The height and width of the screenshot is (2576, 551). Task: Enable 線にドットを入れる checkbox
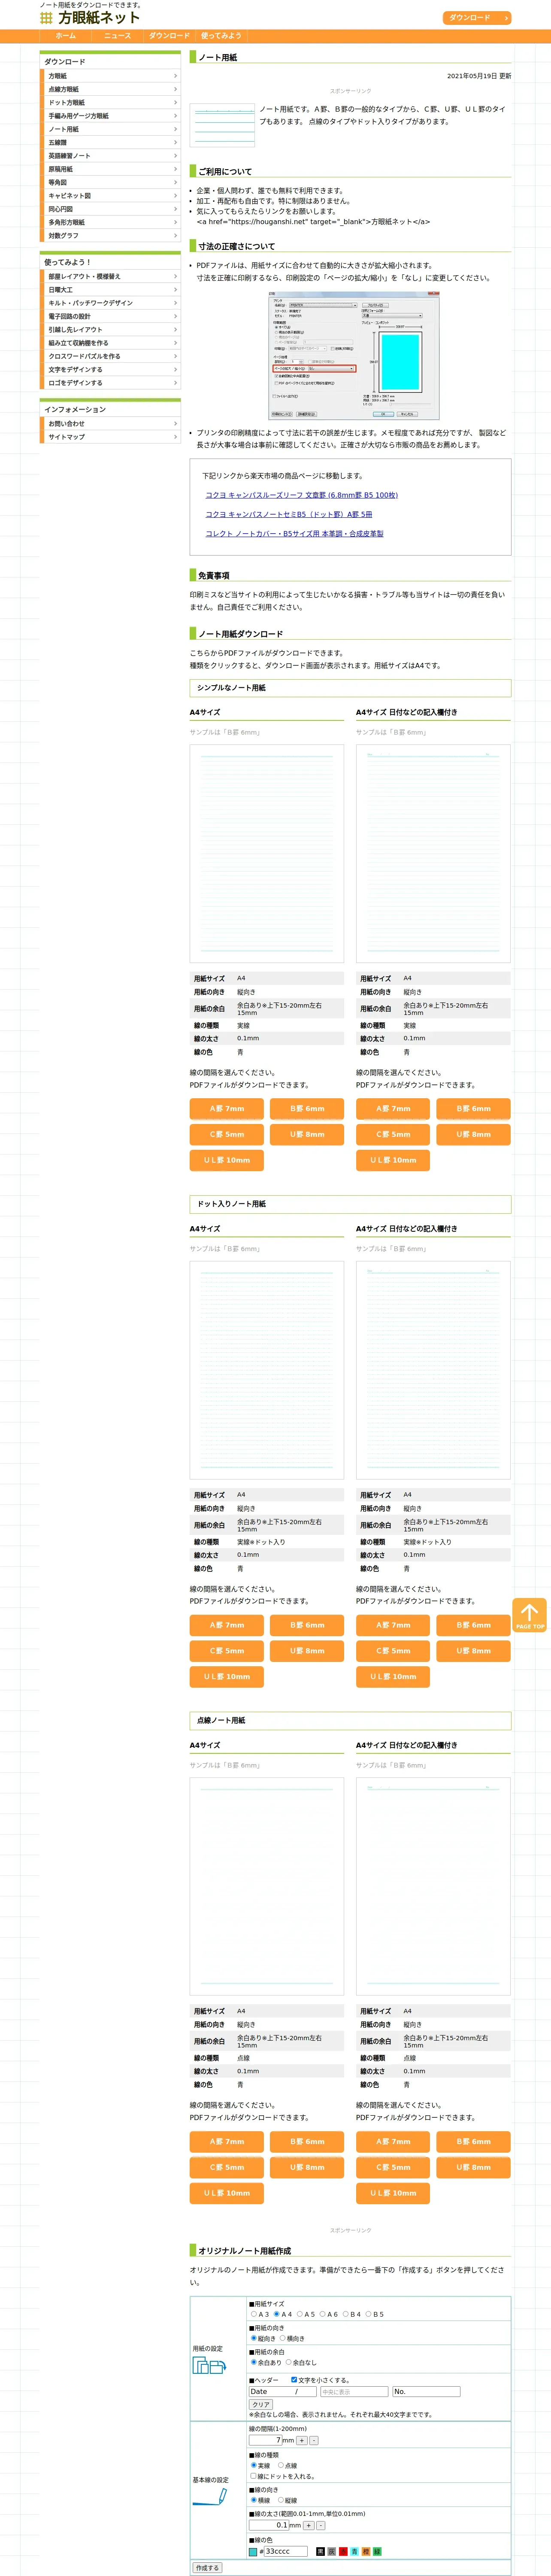click(253, 2476)
